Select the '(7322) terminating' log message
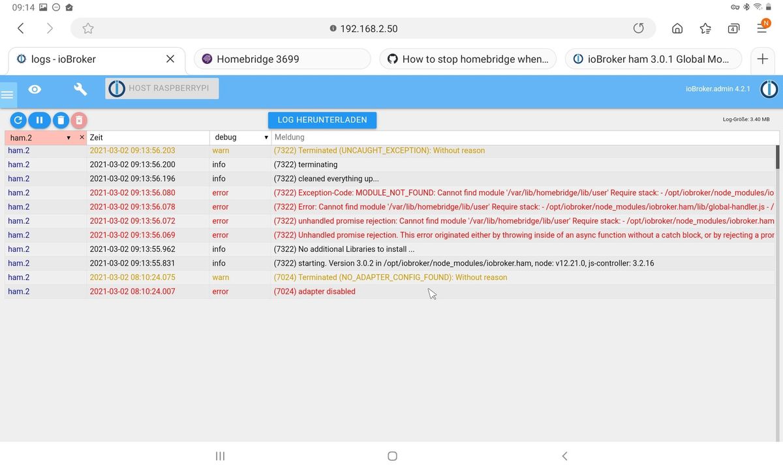Screen dimensions: 783x470 coord(305,164)
